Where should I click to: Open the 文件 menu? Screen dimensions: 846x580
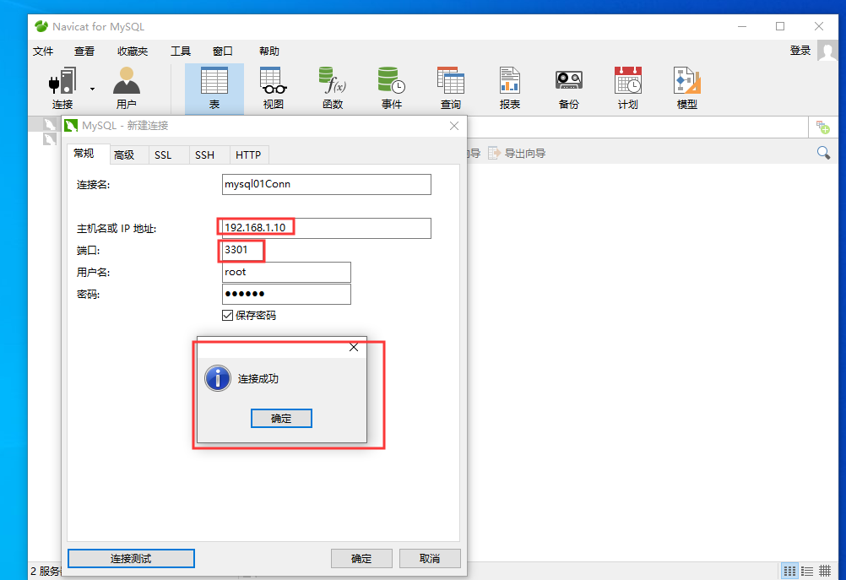point(43,51)
